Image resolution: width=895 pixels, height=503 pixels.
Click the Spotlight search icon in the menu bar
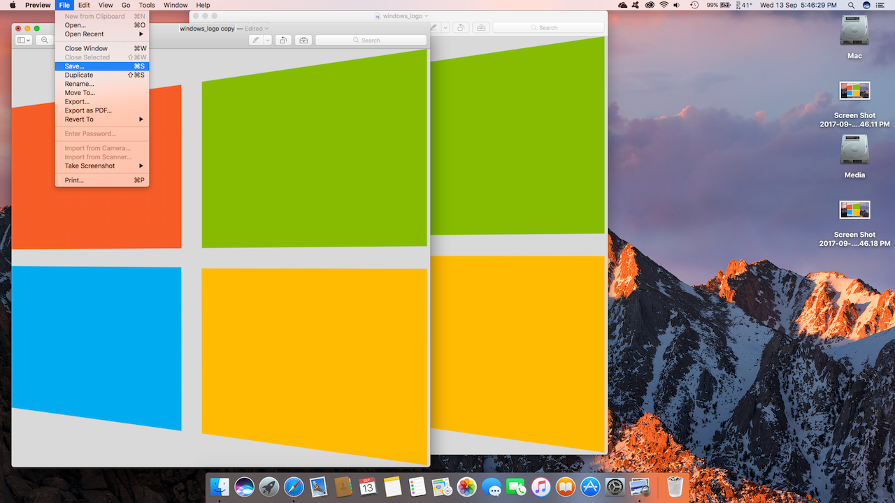(x=851, y=5)
